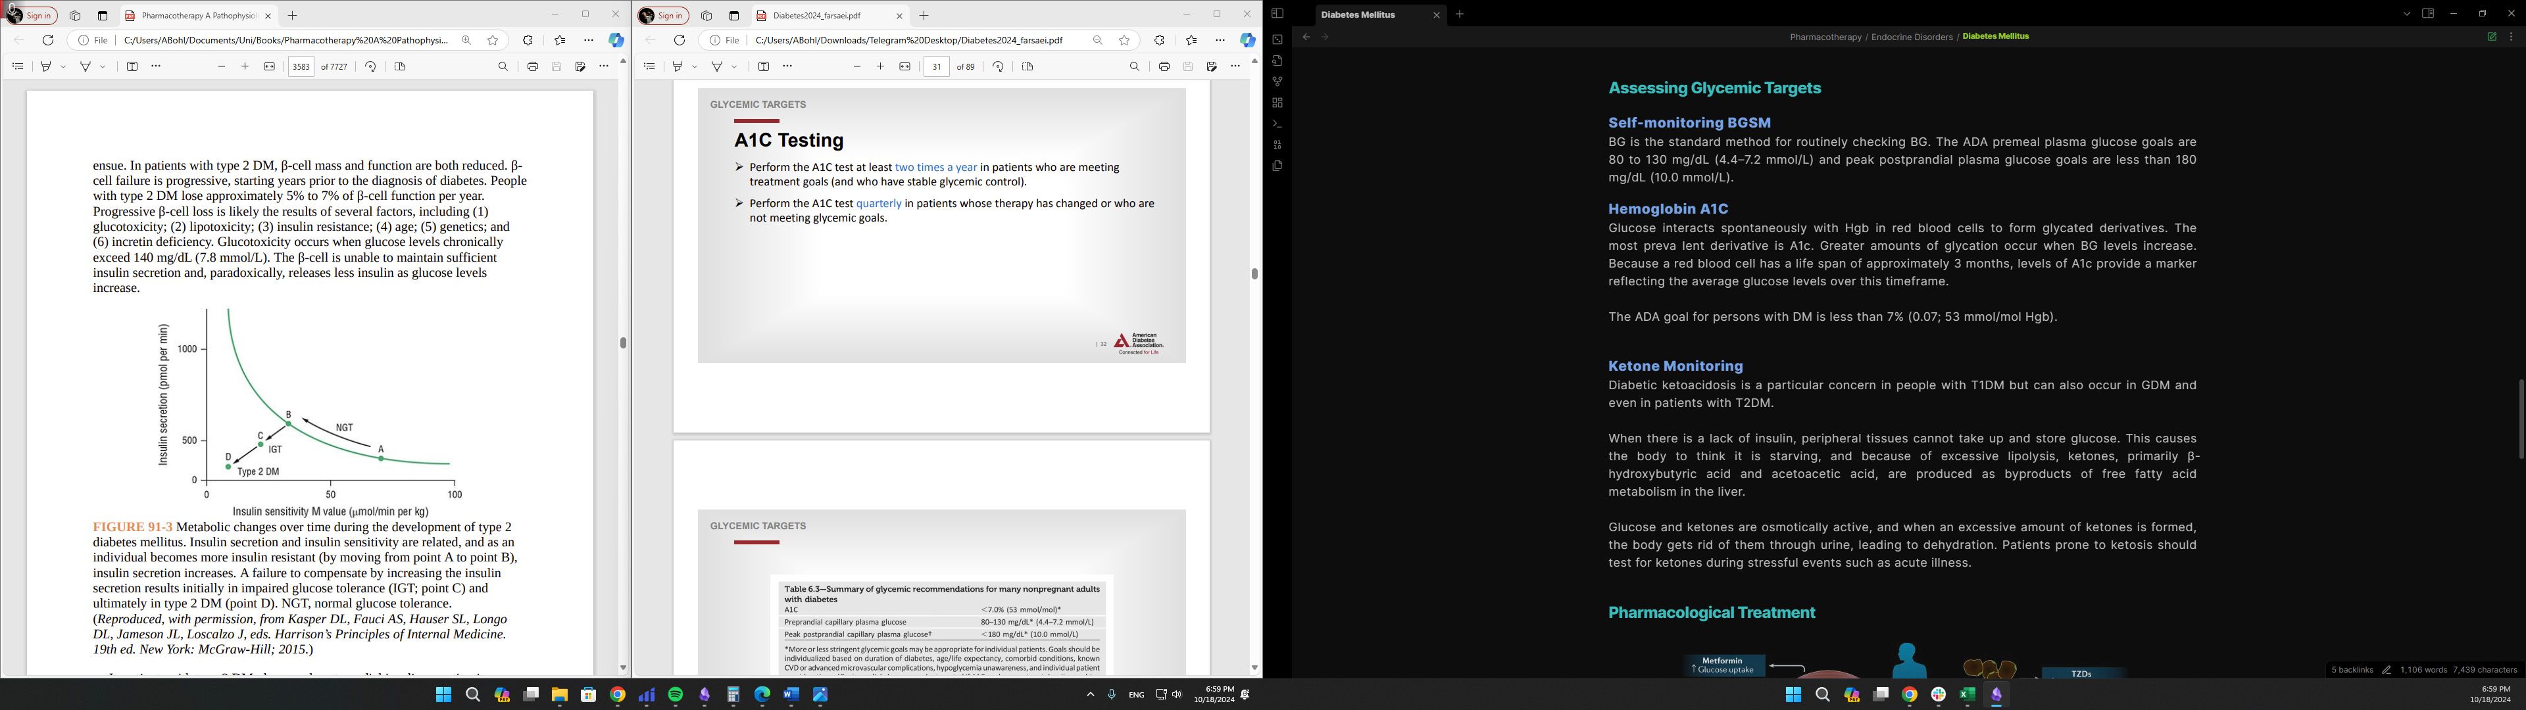Switch Obsidian note to editing mode
This screenshot has height=710, width=2526.
click(2492, 37)
